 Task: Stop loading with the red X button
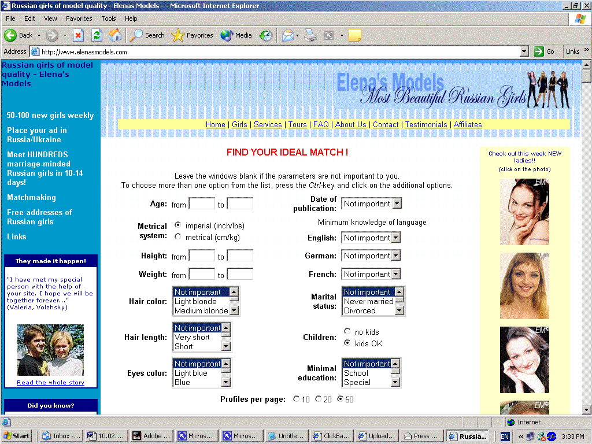point(78,35)
